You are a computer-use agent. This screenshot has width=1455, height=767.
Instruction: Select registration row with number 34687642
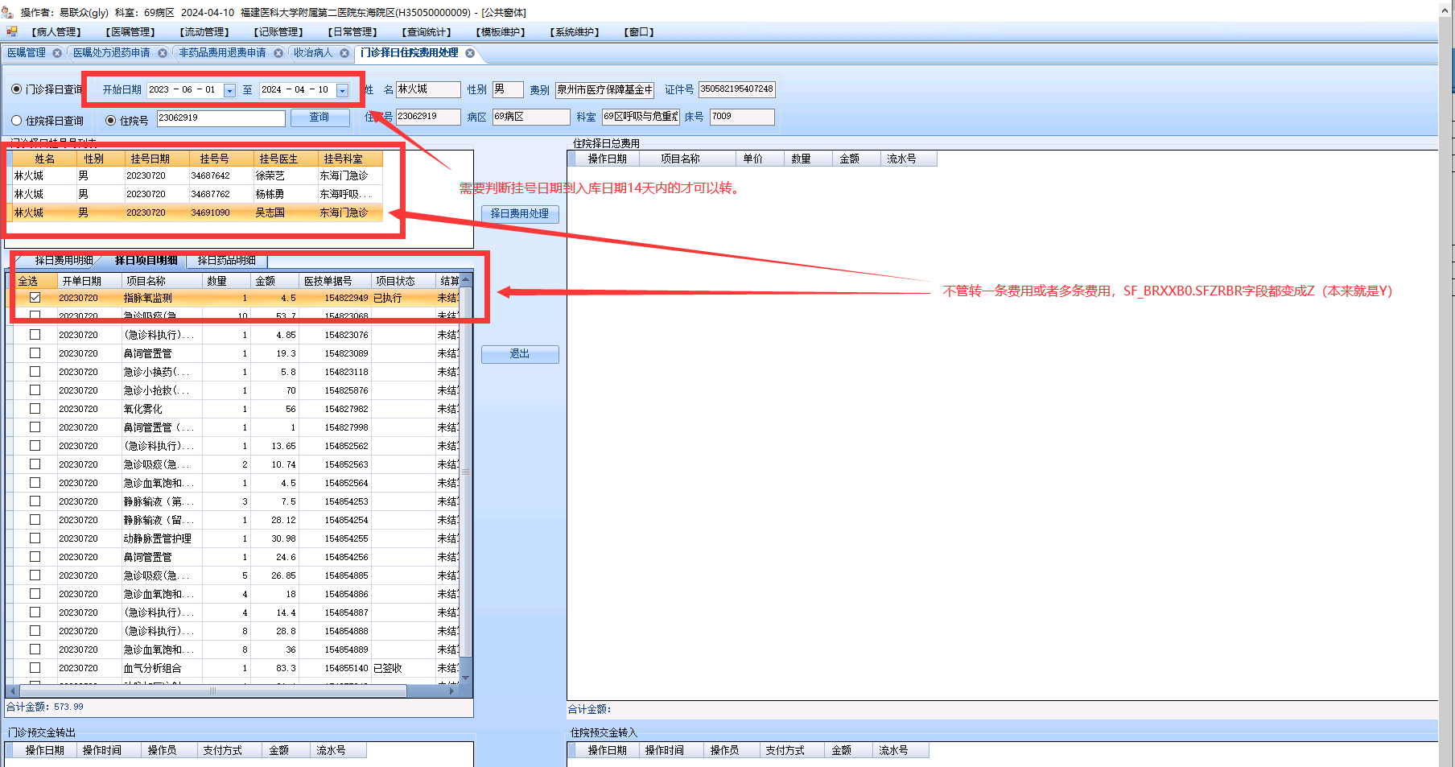[x=197, y=175]
